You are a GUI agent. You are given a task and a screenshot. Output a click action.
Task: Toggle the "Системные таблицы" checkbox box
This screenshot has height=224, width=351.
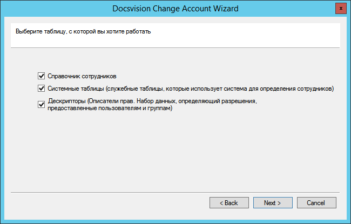[41, 89]
